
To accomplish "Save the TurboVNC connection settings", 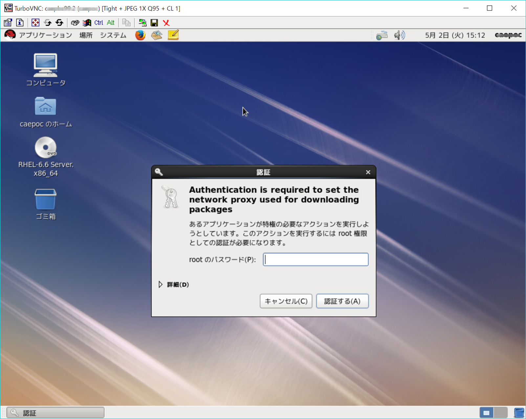I will 153,22.
